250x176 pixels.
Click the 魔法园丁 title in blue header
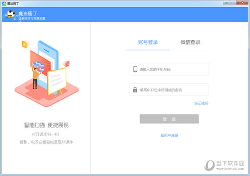click(28, 14)
